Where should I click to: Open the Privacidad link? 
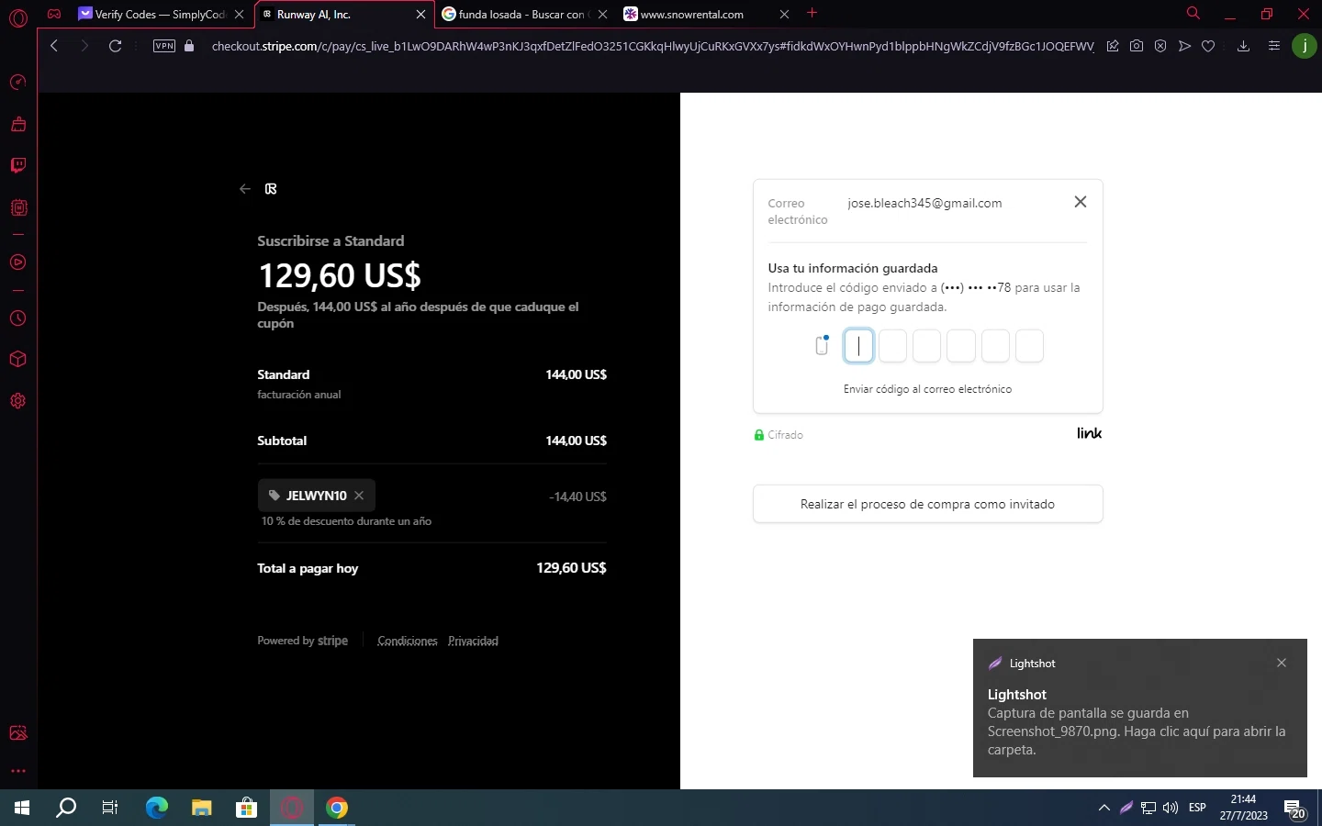point(473,641)
